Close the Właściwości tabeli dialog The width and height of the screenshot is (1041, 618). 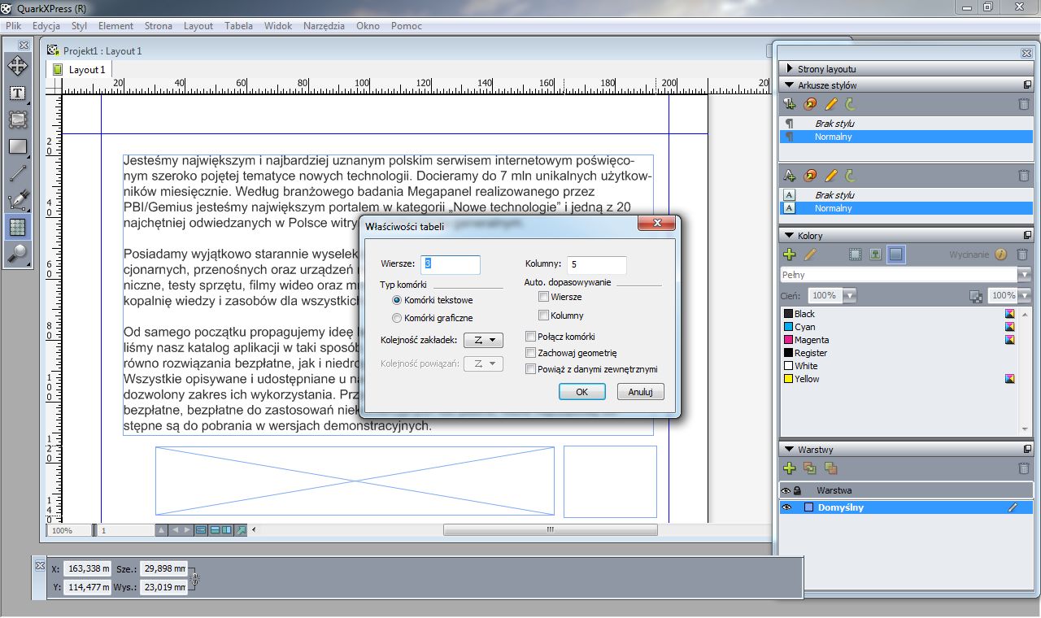(x=657, y=224)
